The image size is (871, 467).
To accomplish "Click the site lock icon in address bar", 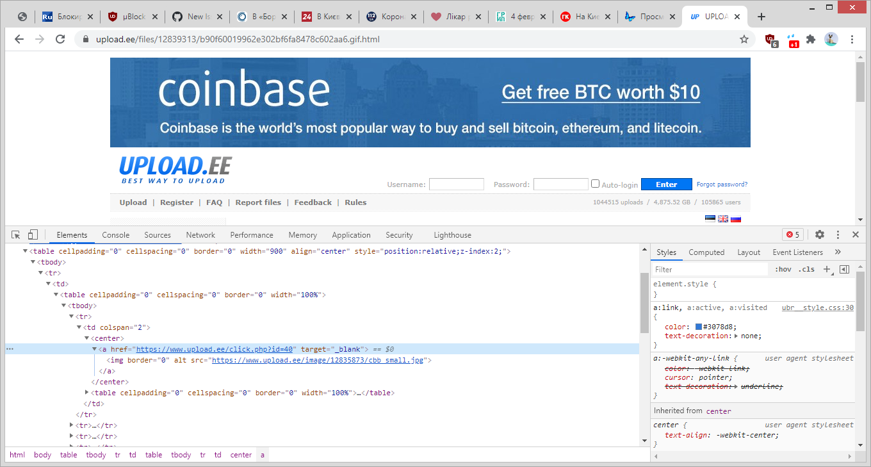I will (x=86, y=39).
